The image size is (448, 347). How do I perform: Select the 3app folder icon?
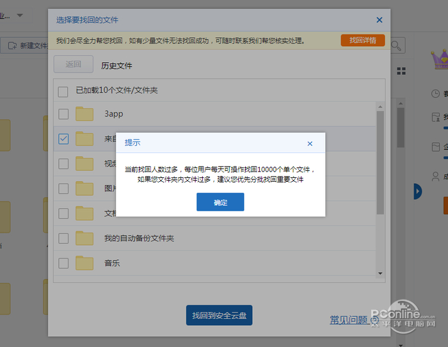(x=84, y=114)
